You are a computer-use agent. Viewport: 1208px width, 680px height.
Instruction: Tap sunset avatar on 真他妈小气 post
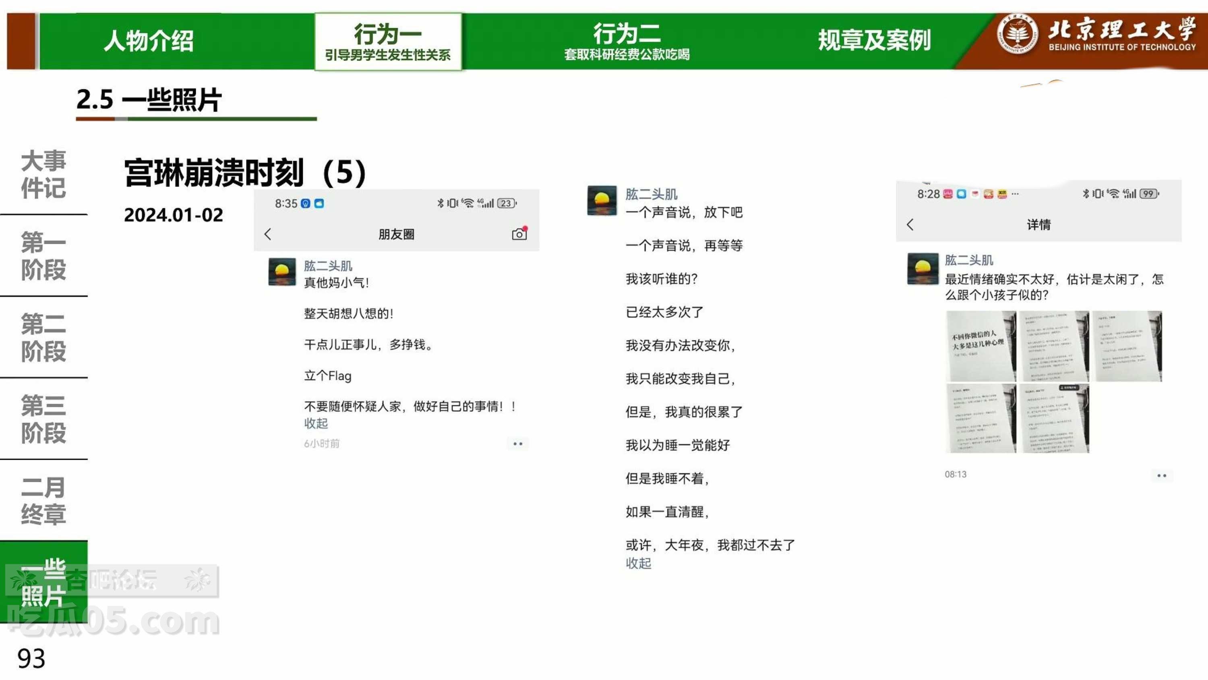pyautogui.click(x=282, y=272)
